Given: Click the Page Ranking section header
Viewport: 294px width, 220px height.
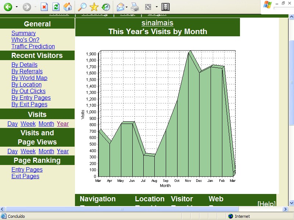Looking at the screenshot, I should pyautogui.click(x=37, y=160).
